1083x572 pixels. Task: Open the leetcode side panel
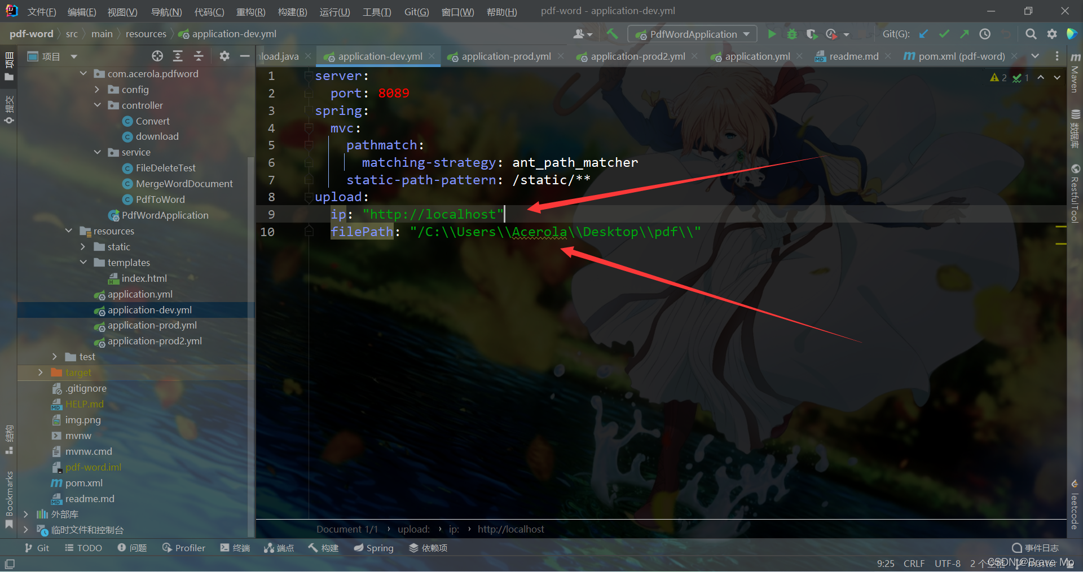pos(1075,504)
